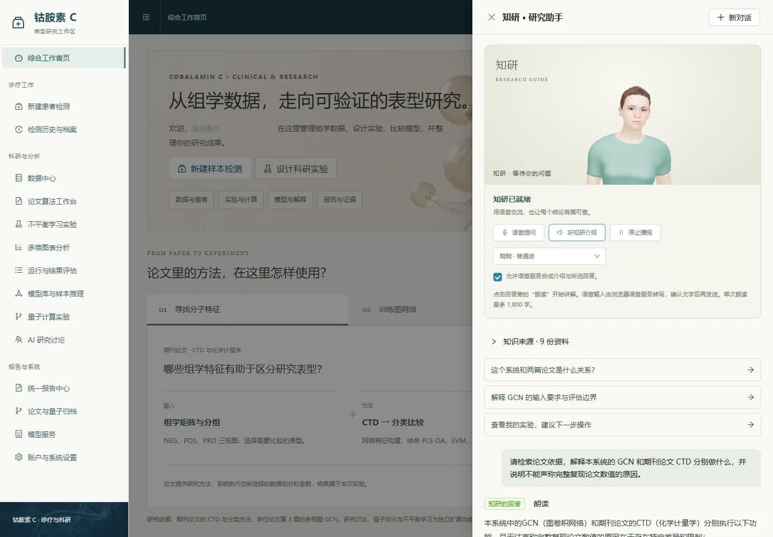Image resolution: width=773 pixels, height=537 pixels.
Task: Select the 模型与解释 chip
Action: pyautogui.click(x=290, y=200)
